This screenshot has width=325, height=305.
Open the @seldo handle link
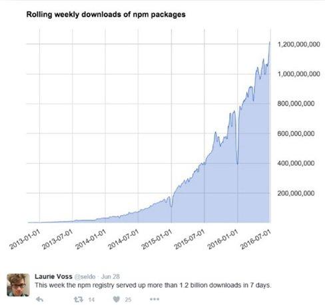pyautogui.click(x=85, y=276)
